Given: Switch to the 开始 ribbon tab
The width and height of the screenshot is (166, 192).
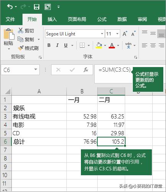Looking at the screenshot, I should [32, 19].
